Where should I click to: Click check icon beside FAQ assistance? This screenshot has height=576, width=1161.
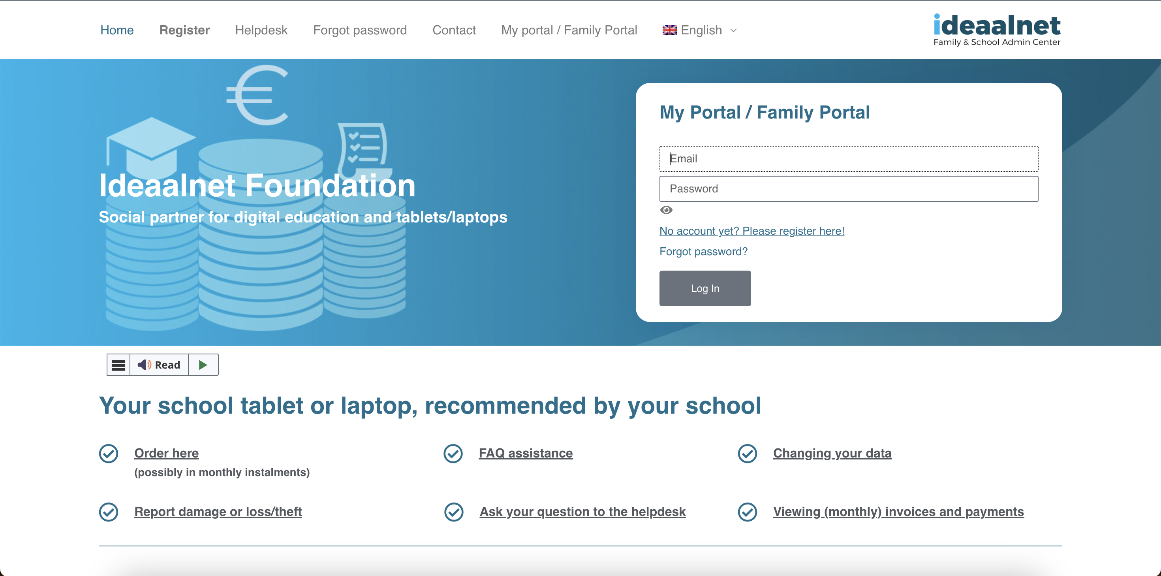pyautogui.click(x=453, y=453)
